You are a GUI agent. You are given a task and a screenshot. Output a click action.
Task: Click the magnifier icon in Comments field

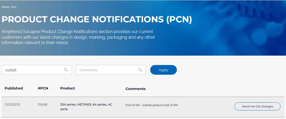coord(140,70)
